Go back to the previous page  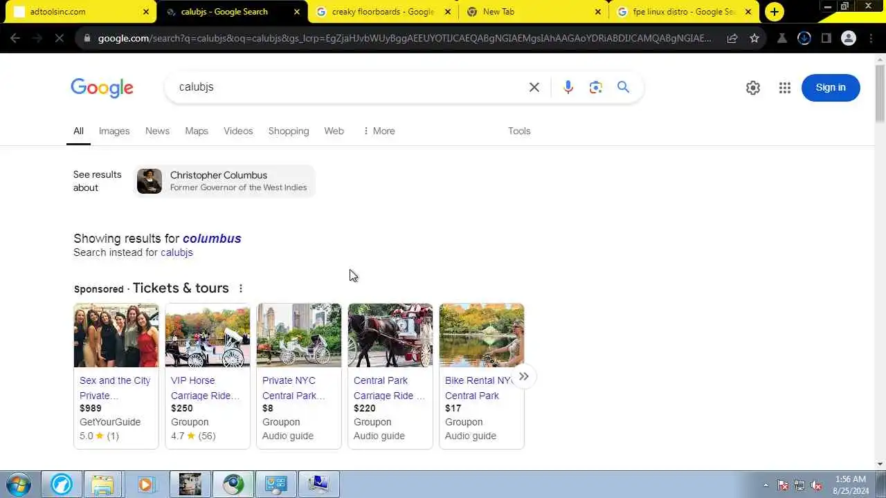pos(15,39)
